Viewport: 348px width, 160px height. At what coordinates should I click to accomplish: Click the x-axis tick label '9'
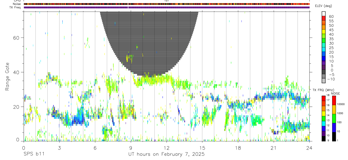131,148
